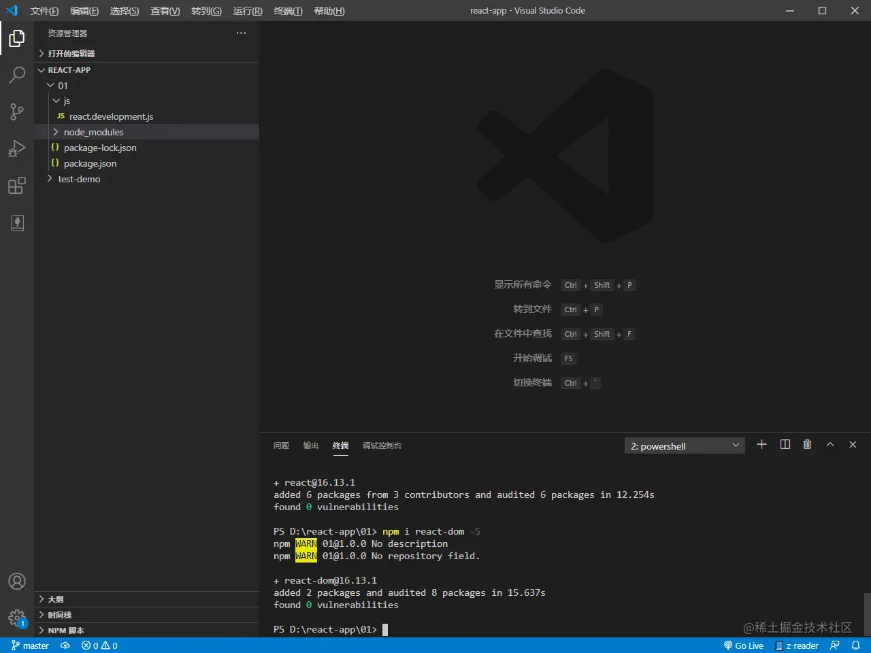This screenshot has height=653, width=871.
Task: Expand the 大纲 section
Action: pyautogui.click(x=146, y=599)
